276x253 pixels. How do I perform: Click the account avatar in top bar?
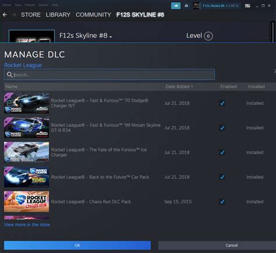[196, 6]
